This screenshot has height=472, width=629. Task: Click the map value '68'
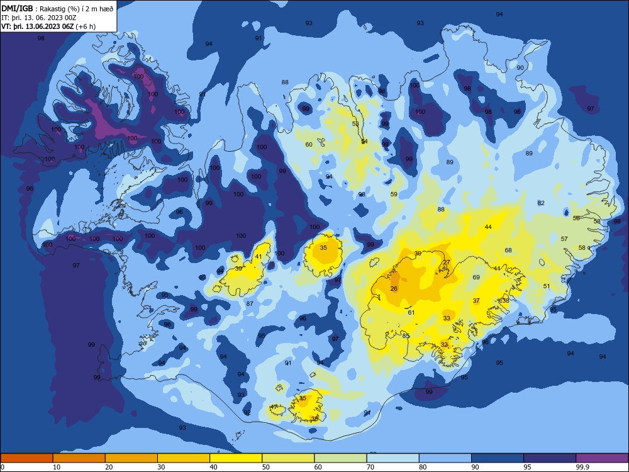[x=508, y=250]
